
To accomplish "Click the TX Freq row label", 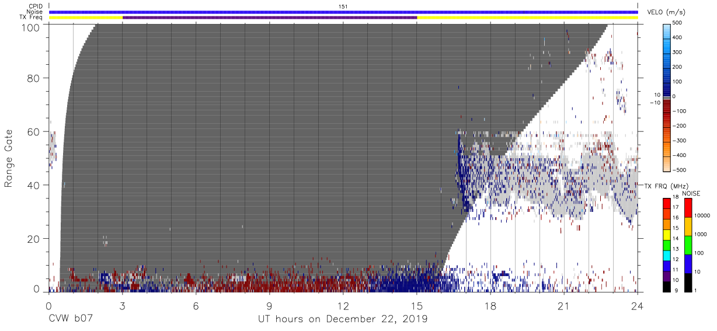I will pyautogui.click(x=30, y=18).
